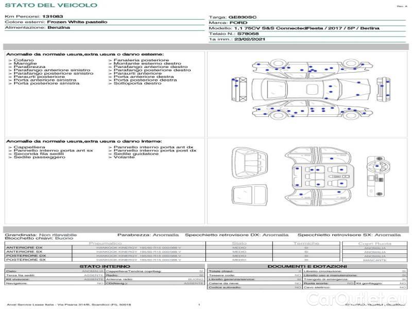Select the Km Percorsi value 131083
Viewport: 412px width, 309px height.
point(53,16)
